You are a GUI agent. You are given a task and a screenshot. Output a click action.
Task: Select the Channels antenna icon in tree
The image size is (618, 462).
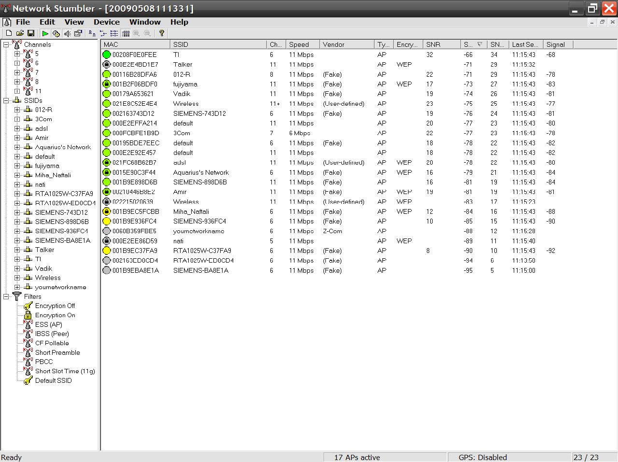coord(17,44)
